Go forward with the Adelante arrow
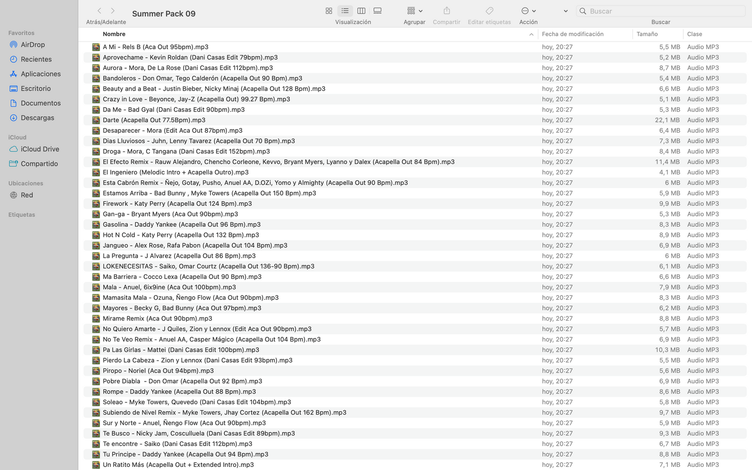This screenshot has height=470, width=752. tap(113, 11)
